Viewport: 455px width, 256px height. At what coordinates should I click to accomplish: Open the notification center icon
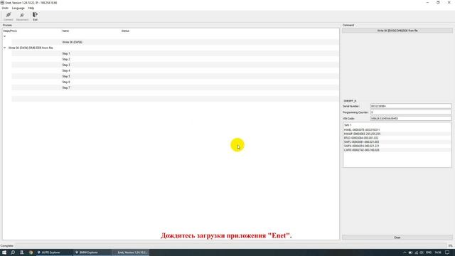point(447,252)
